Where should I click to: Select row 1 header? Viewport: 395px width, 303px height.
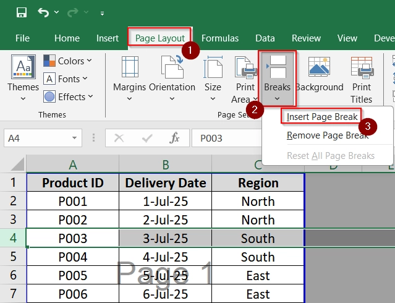(13, 182)
